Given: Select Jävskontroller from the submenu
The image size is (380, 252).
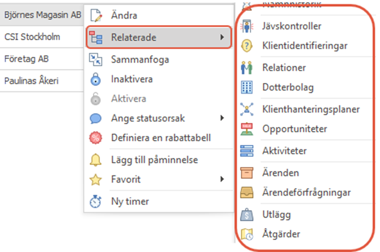Looking at the screenshot, I should (292, 26).
